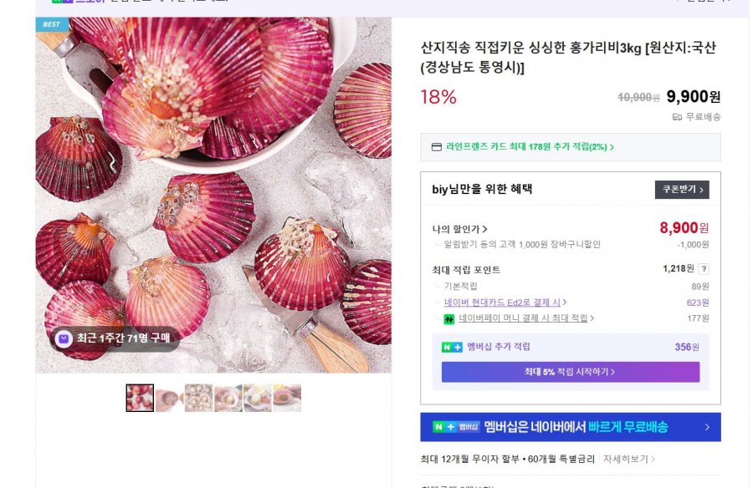Click the 멤버십 빠르게 무료배송 banner
The height and width of the screenshot is (488, 753).
570,427
